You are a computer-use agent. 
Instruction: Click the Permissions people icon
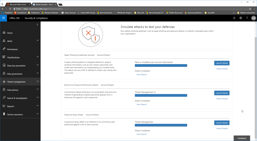pos(4,49)
